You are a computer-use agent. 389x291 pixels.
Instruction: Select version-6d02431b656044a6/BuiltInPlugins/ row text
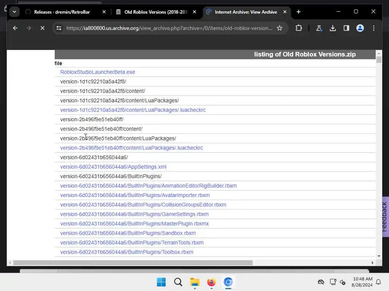click(x=111, y=177)
